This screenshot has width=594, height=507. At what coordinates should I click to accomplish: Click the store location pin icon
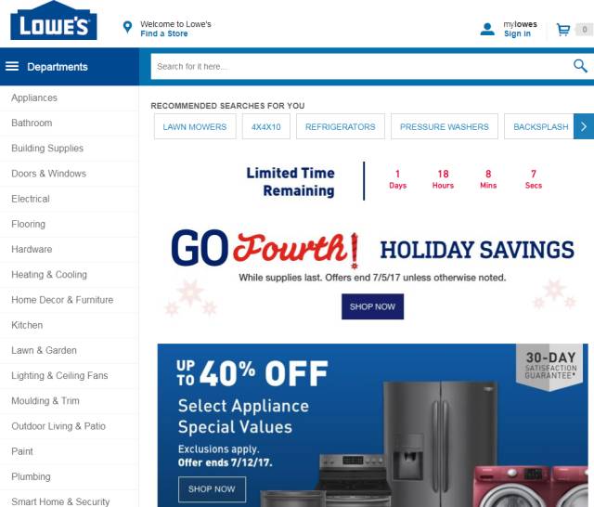pos(128,28)
